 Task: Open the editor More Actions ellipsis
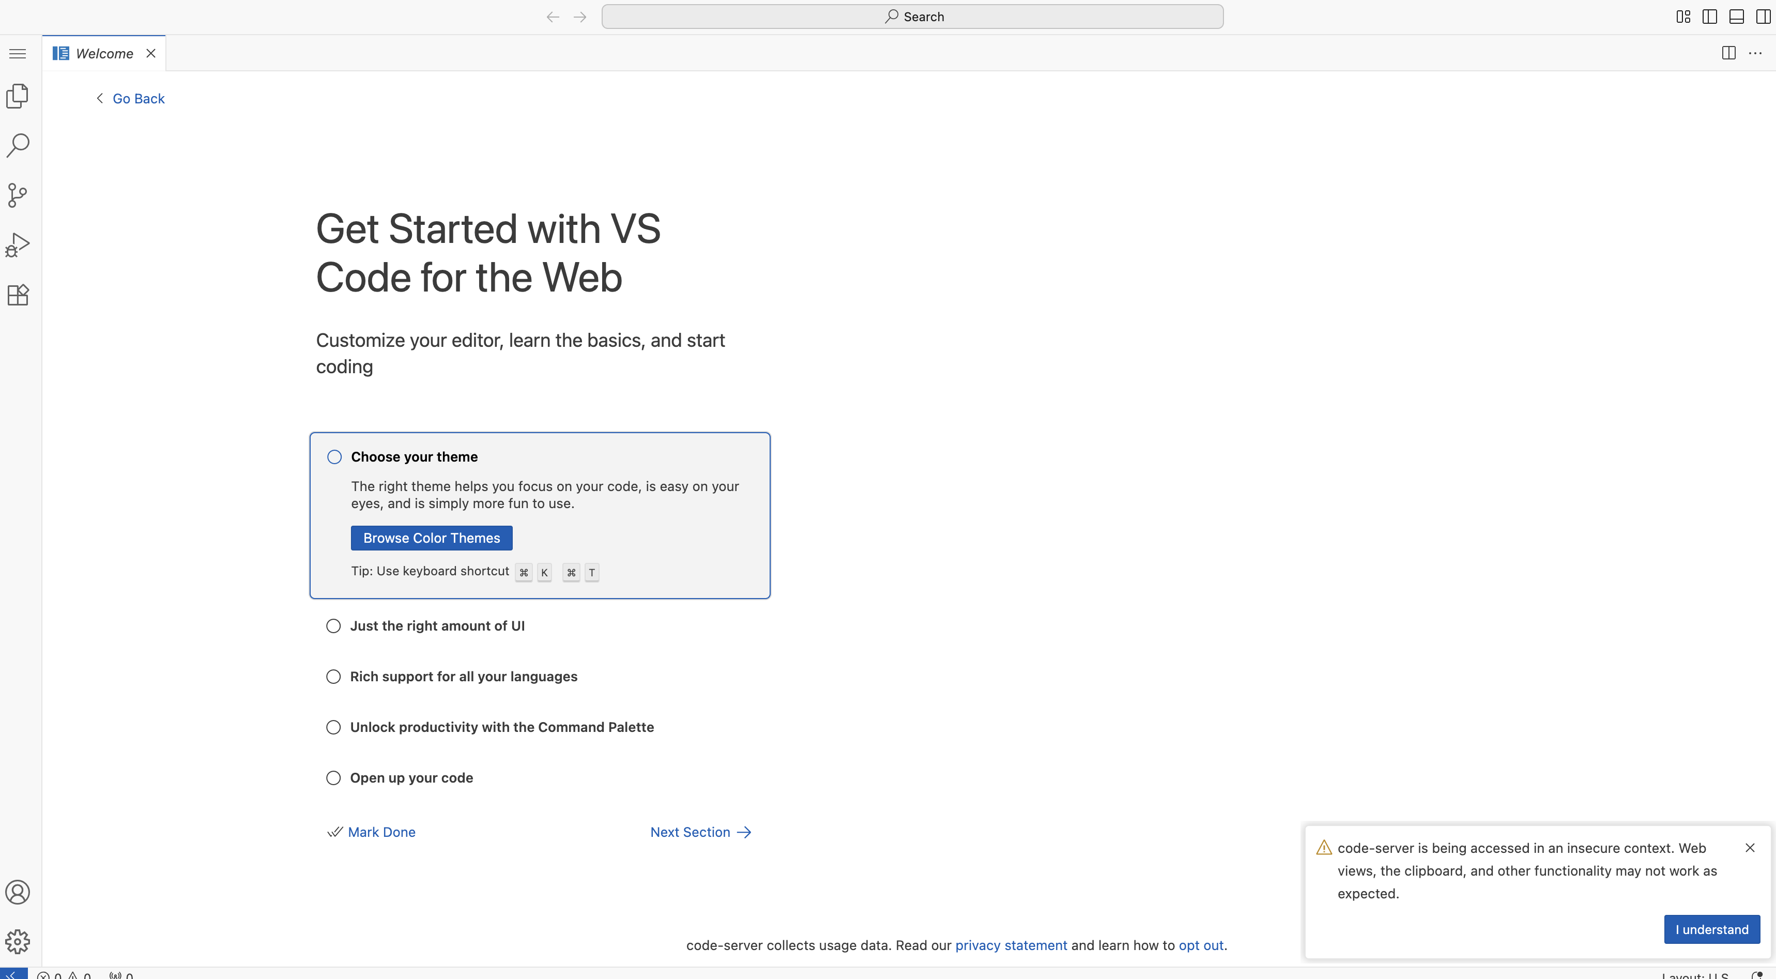[x=1755, y=53]
